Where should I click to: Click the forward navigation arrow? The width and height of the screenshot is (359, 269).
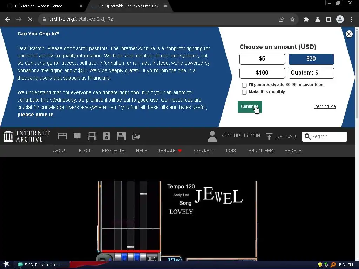coord(19,19)
